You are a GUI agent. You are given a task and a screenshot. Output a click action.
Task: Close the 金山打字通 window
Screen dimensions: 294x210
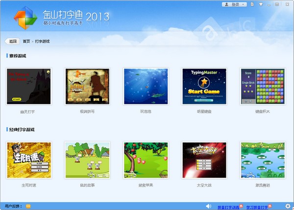point(287,4)
